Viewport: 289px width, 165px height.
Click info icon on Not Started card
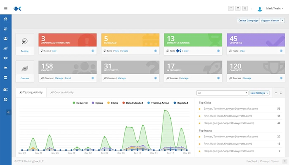tap(156, 78)
